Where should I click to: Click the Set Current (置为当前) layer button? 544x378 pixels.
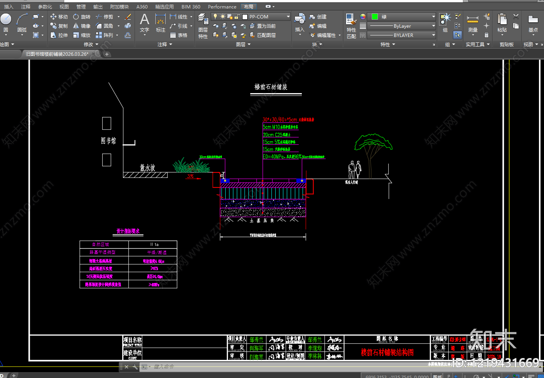263,26
